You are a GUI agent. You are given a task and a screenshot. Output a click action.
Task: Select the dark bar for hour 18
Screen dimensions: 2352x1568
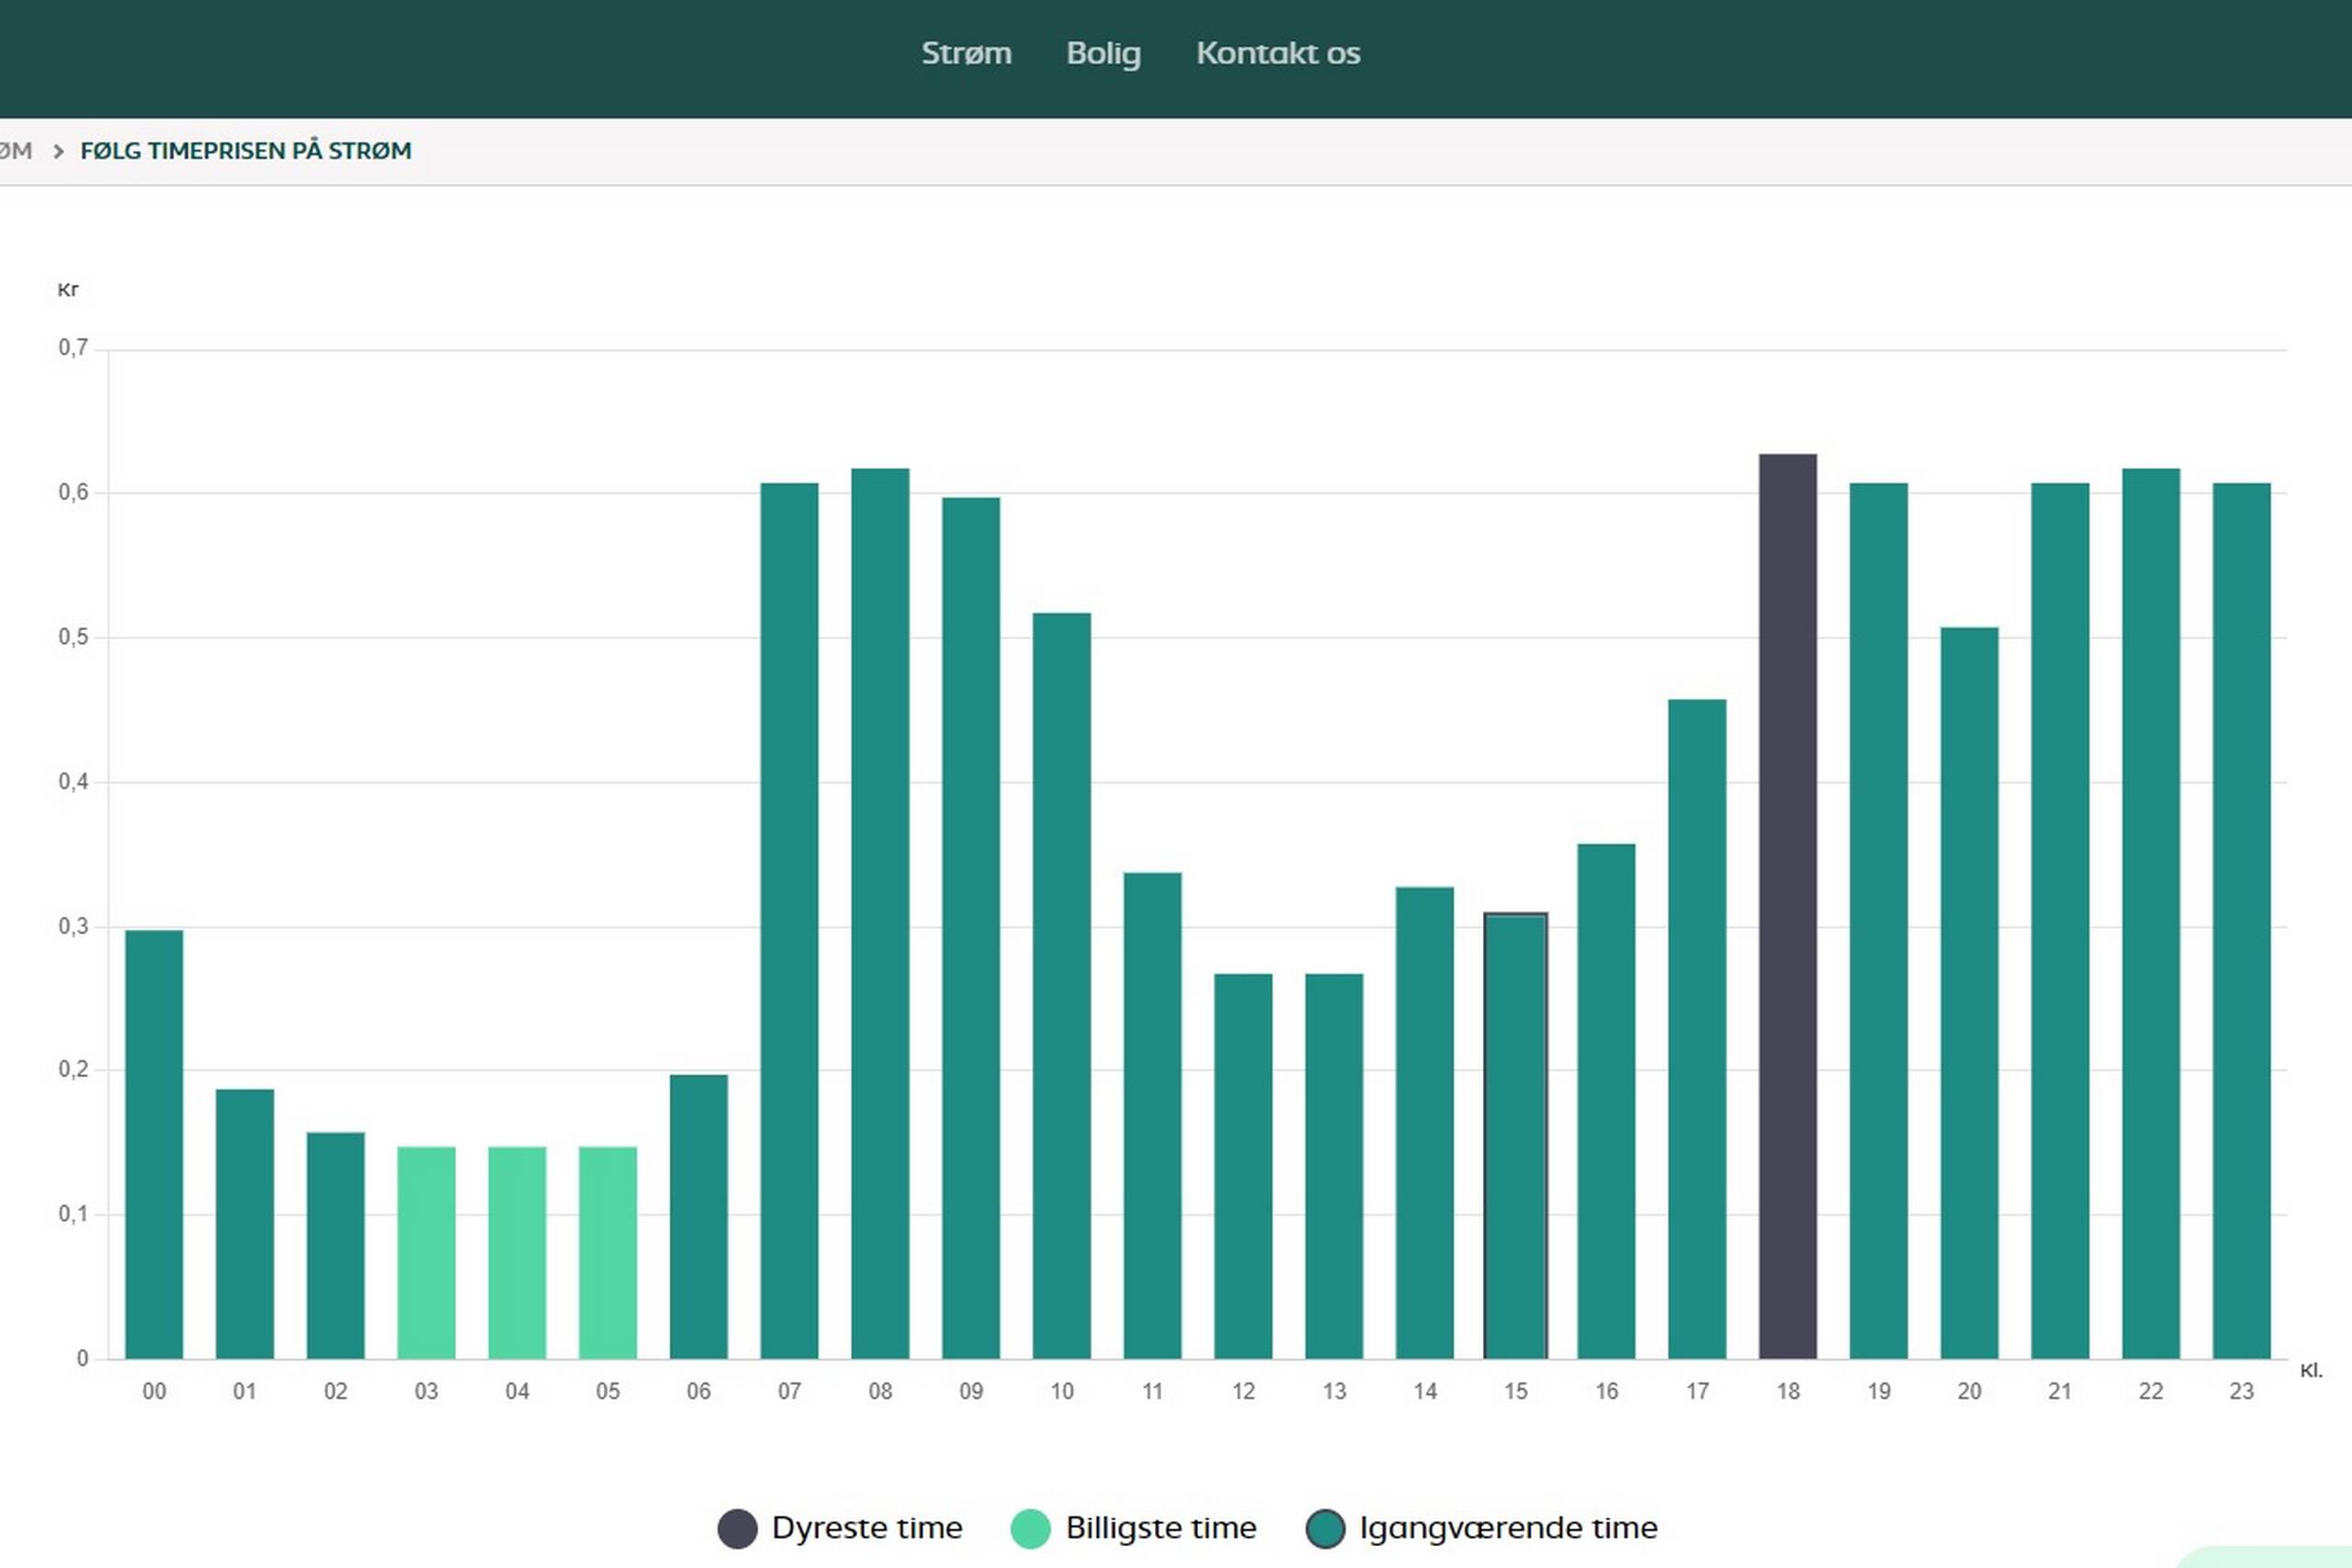tap(1787, 905)
